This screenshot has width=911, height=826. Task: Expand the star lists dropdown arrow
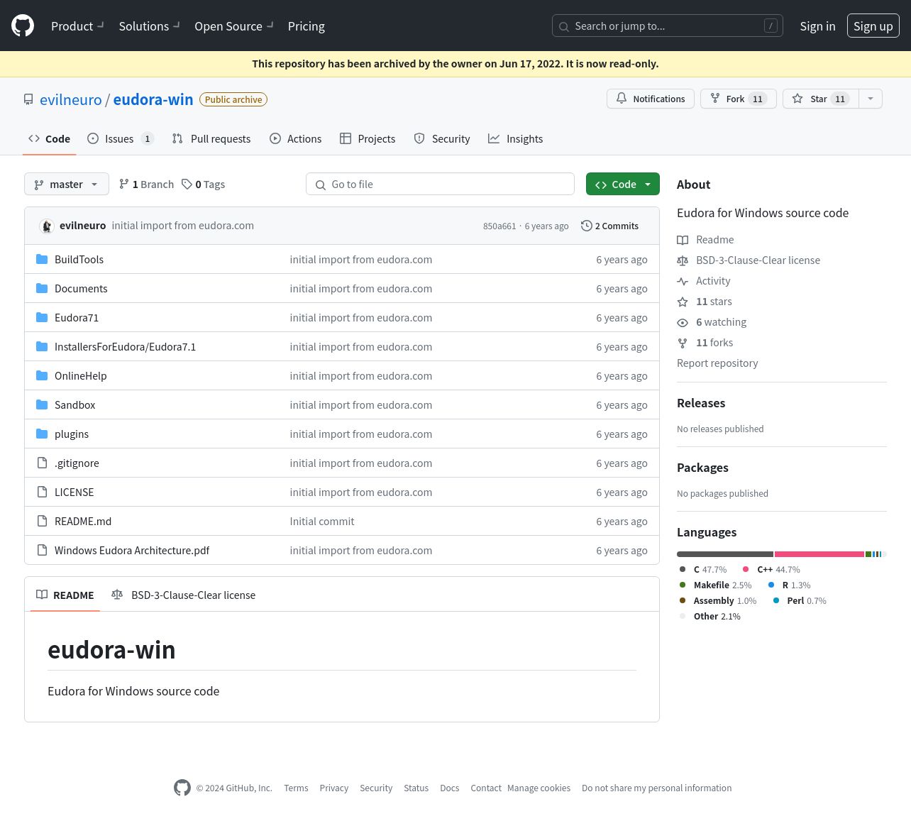871,99
